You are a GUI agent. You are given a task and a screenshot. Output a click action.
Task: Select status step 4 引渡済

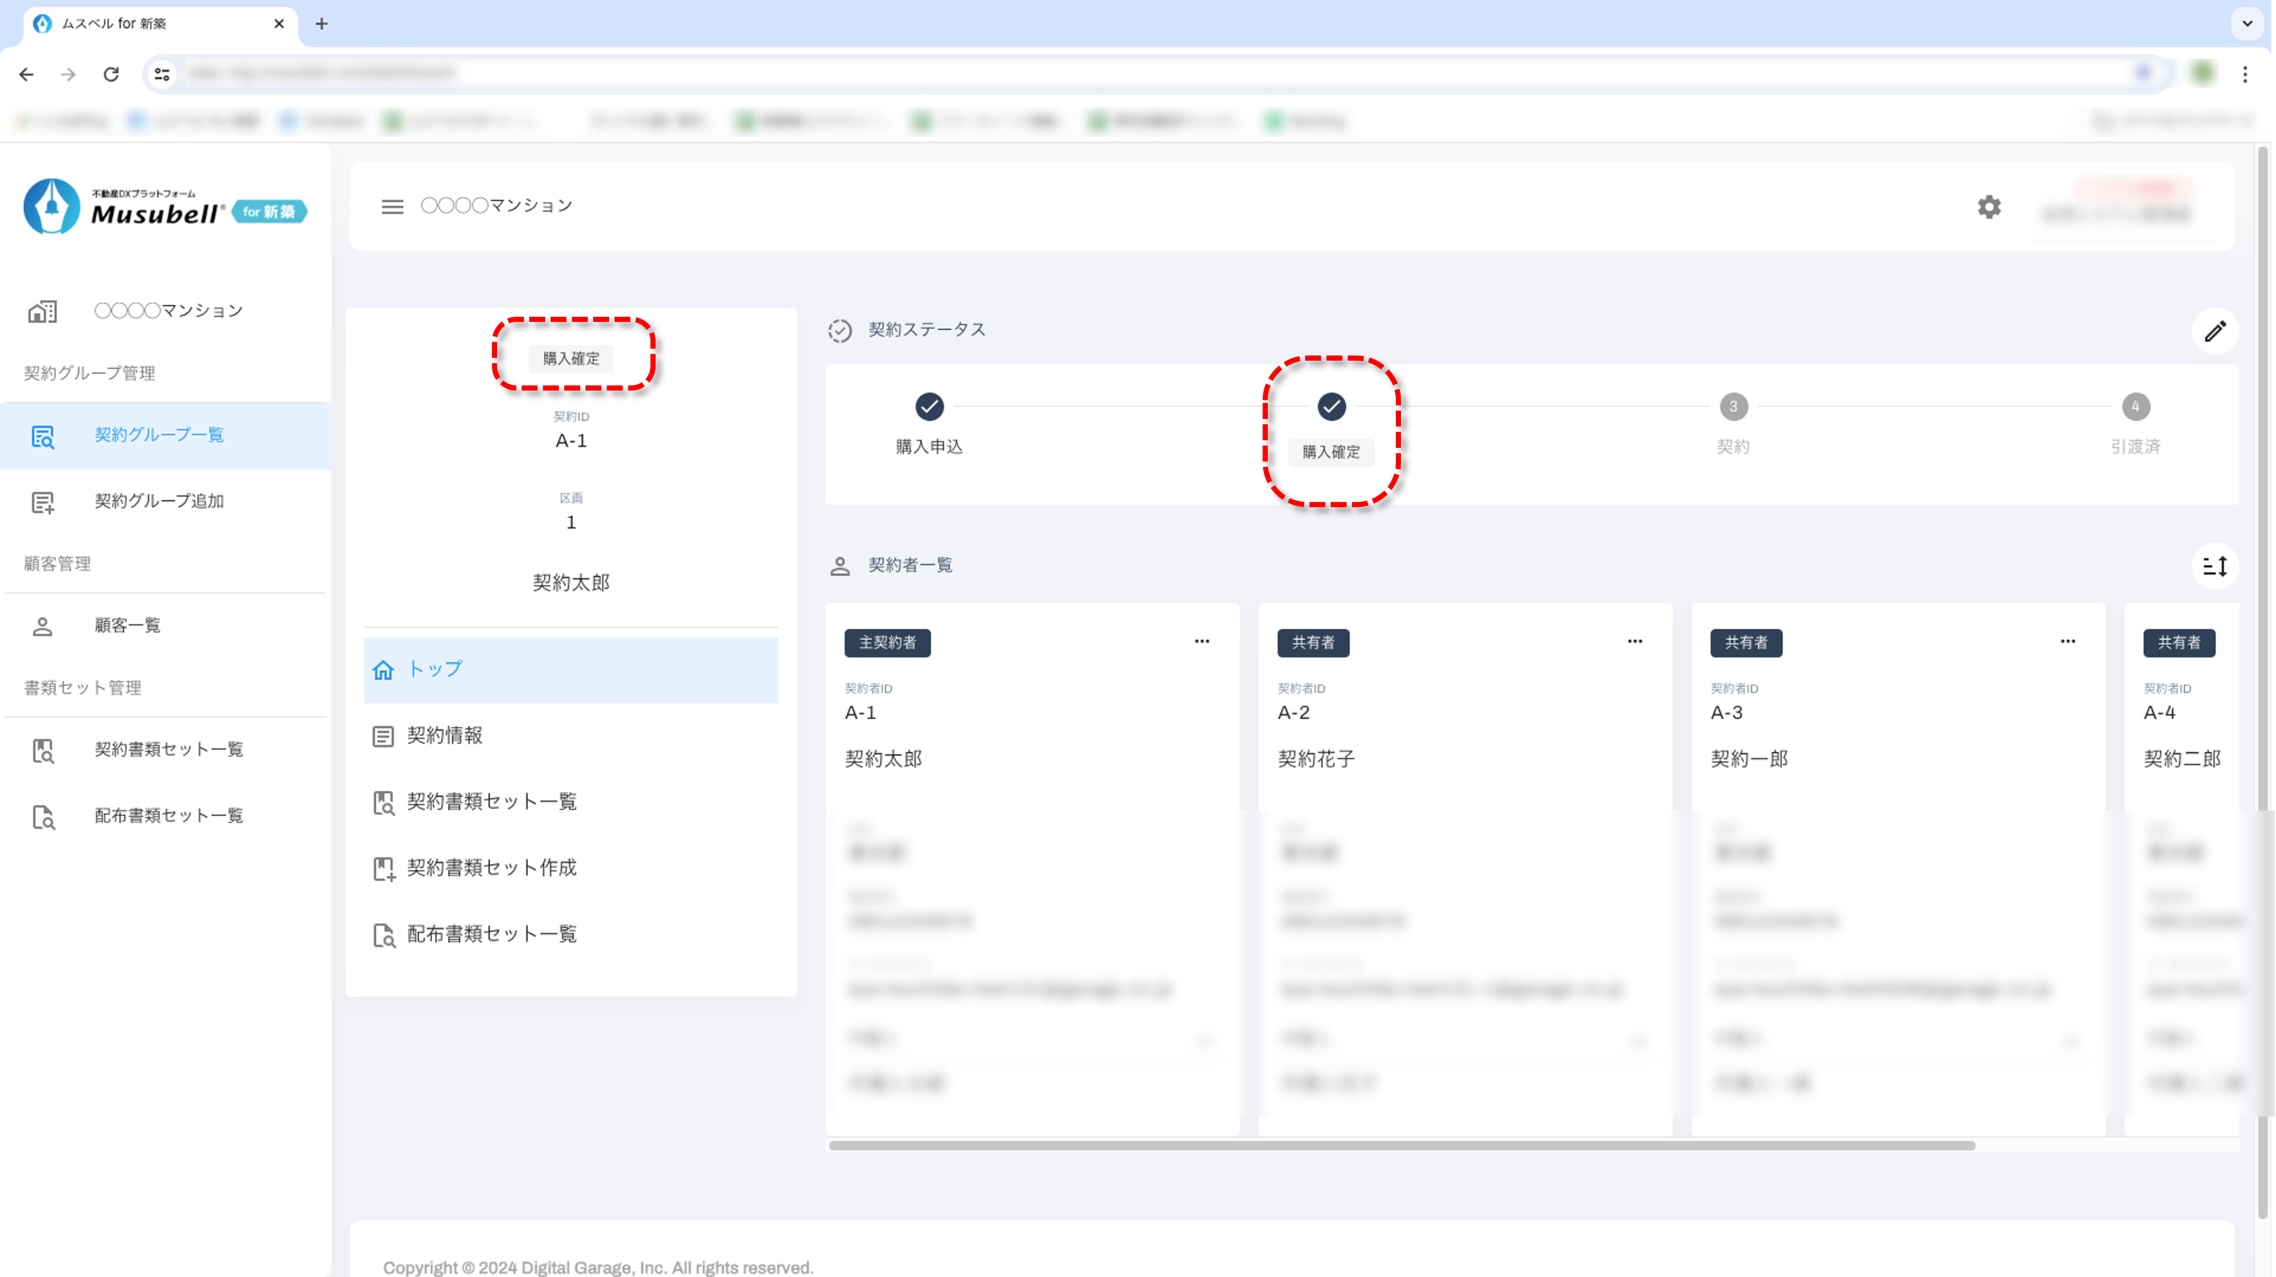[x=2135, y=407]
